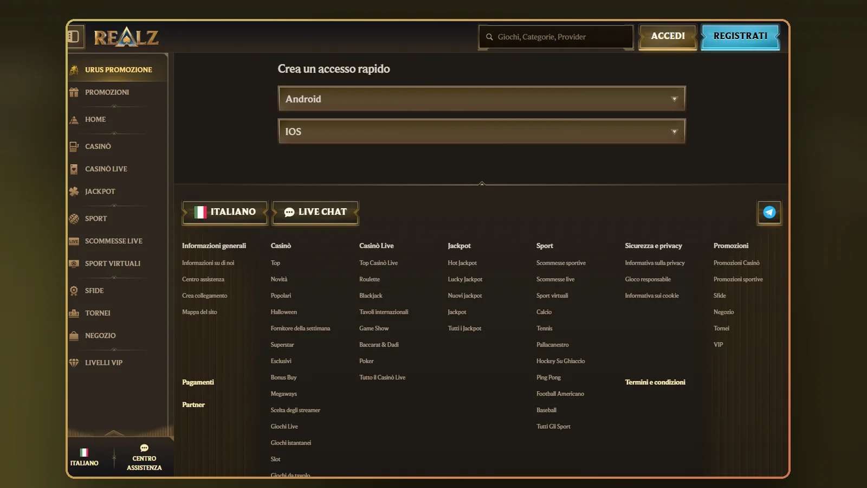Expand the Android dropdown
Viewport: 867px width, 488px height.
point(482,99)
